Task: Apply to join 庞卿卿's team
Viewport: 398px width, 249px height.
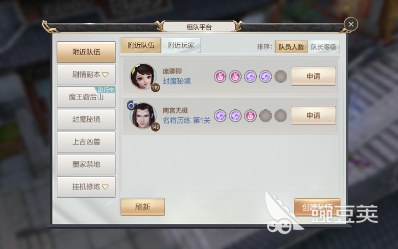Action: [313, 76]
